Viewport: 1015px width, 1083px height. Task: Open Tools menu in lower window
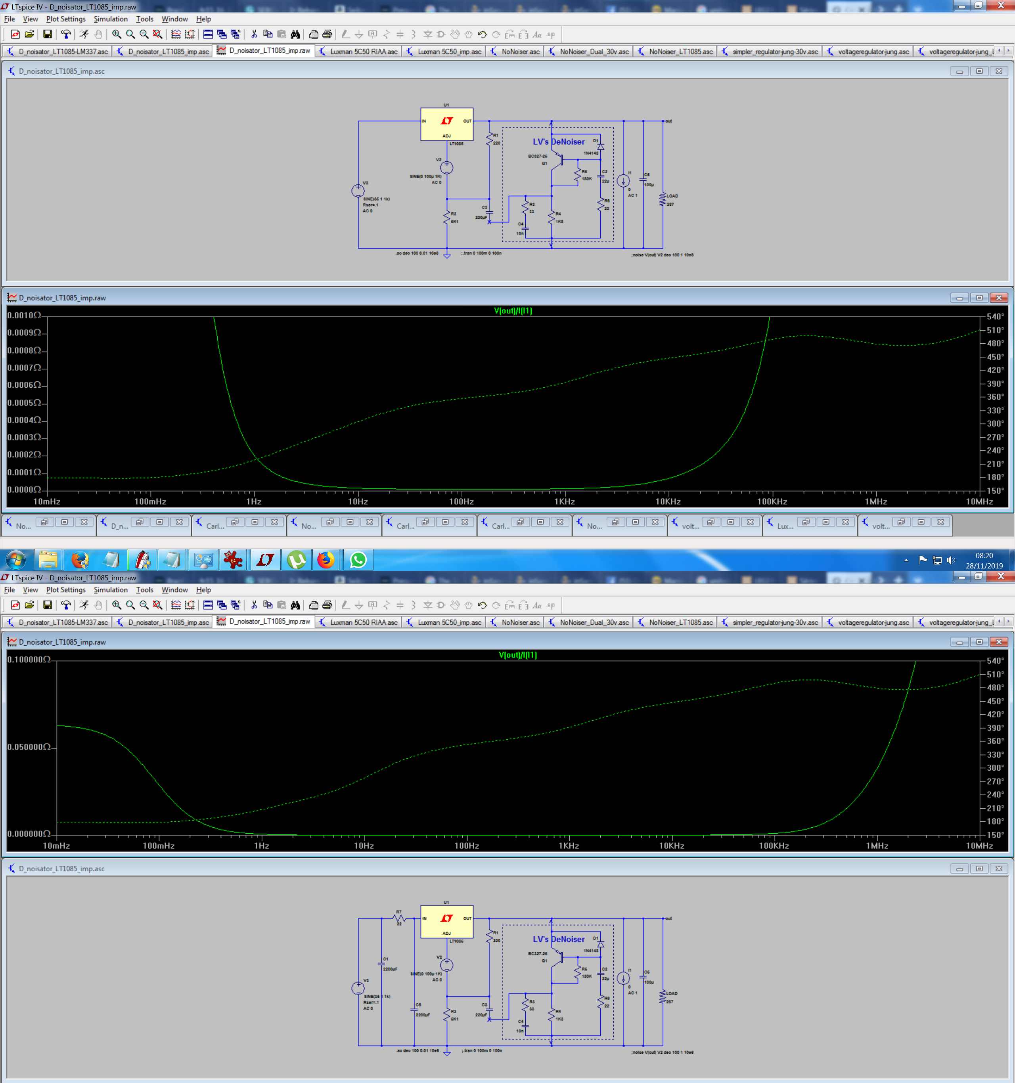144,590
